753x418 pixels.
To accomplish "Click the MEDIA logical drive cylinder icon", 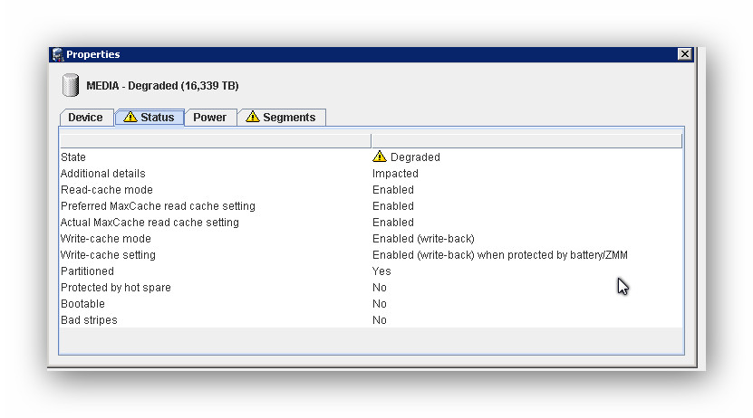I will tap(70, 86).
